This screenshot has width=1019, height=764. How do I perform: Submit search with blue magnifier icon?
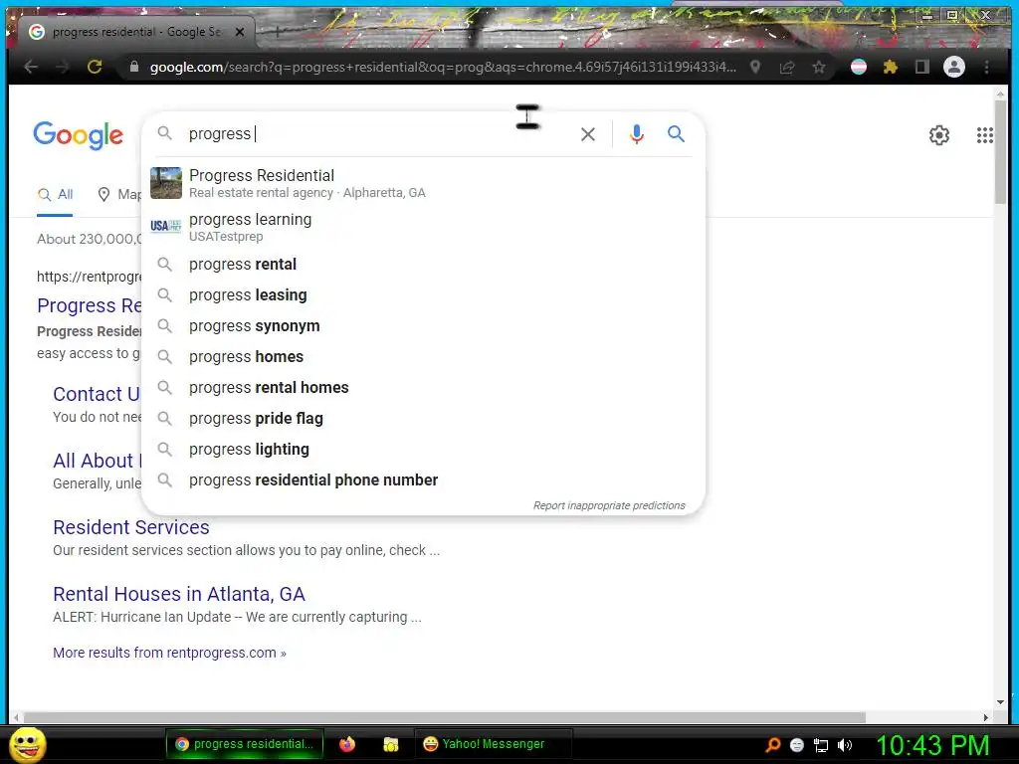click(x=676, y=134)
